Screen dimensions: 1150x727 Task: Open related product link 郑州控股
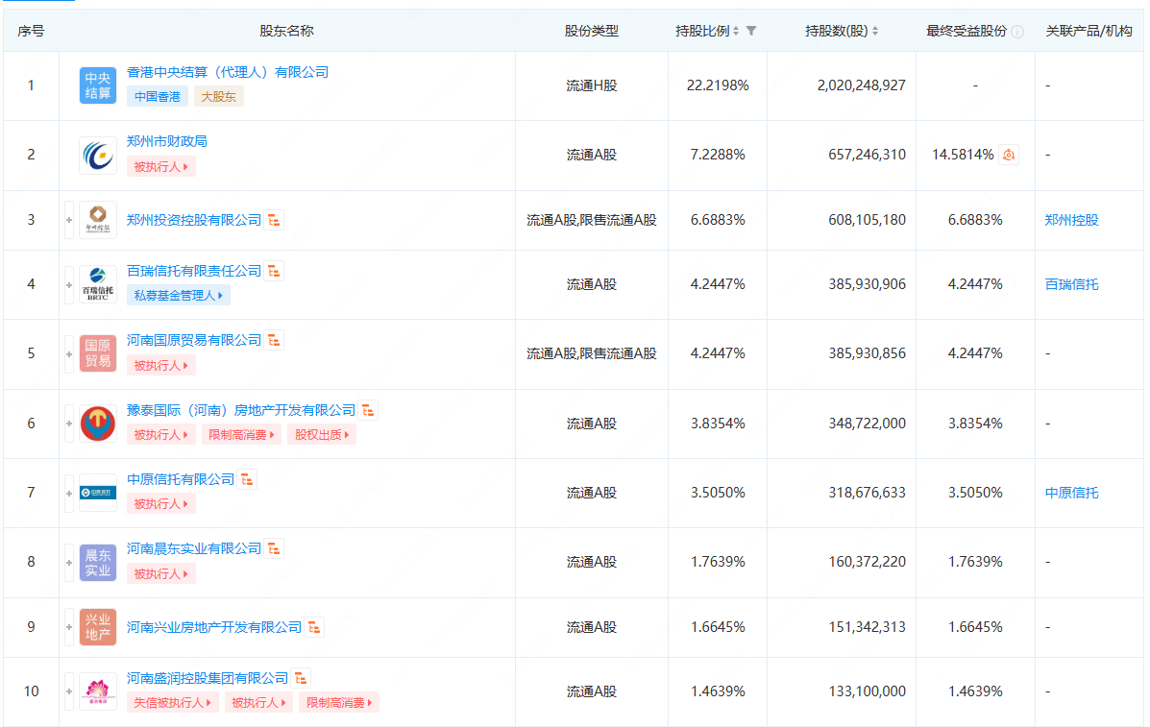coord(1071,220)
